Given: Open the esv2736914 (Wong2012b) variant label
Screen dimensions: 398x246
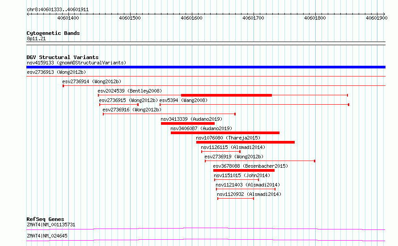Looking at the screenshot, I should click(x=92, y=81).
